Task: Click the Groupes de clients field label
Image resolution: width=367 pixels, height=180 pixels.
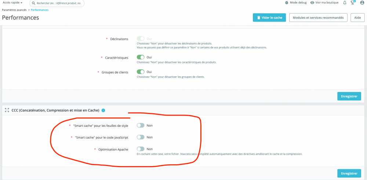Action: 115,72
